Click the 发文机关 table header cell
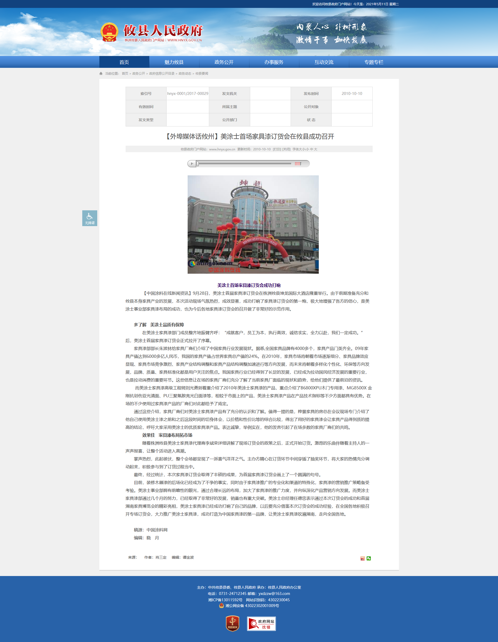Screen dimensions: 498x642 click(229, 94)
